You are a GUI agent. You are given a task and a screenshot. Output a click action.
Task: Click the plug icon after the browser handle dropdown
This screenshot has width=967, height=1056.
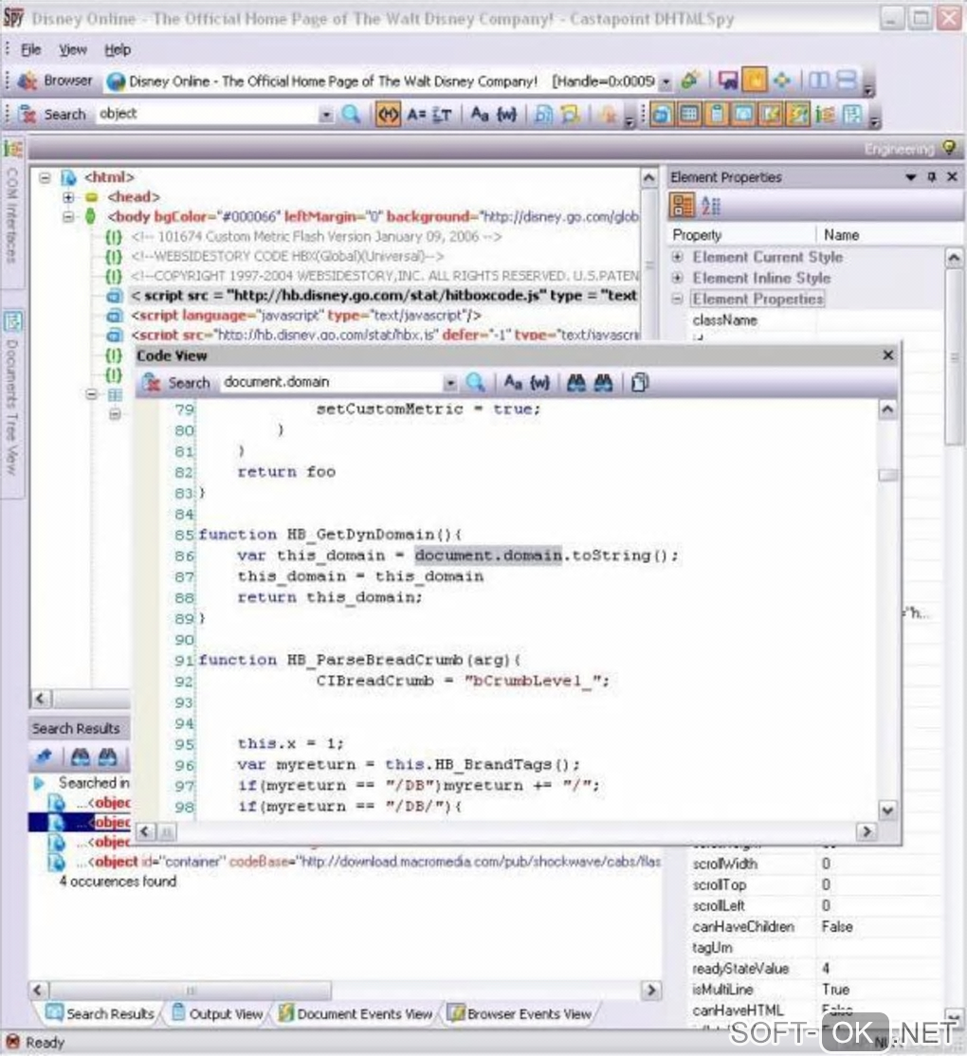[x=690, y=81]
